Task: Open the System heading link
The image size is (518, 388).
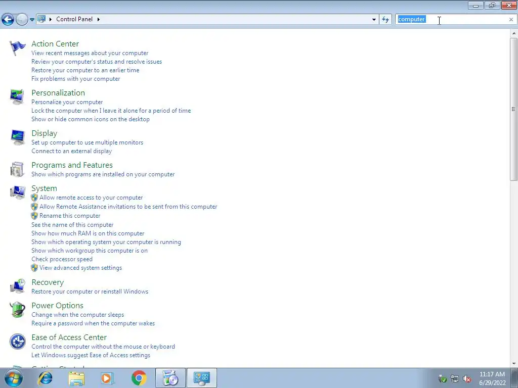Action: tap(45, 188)
